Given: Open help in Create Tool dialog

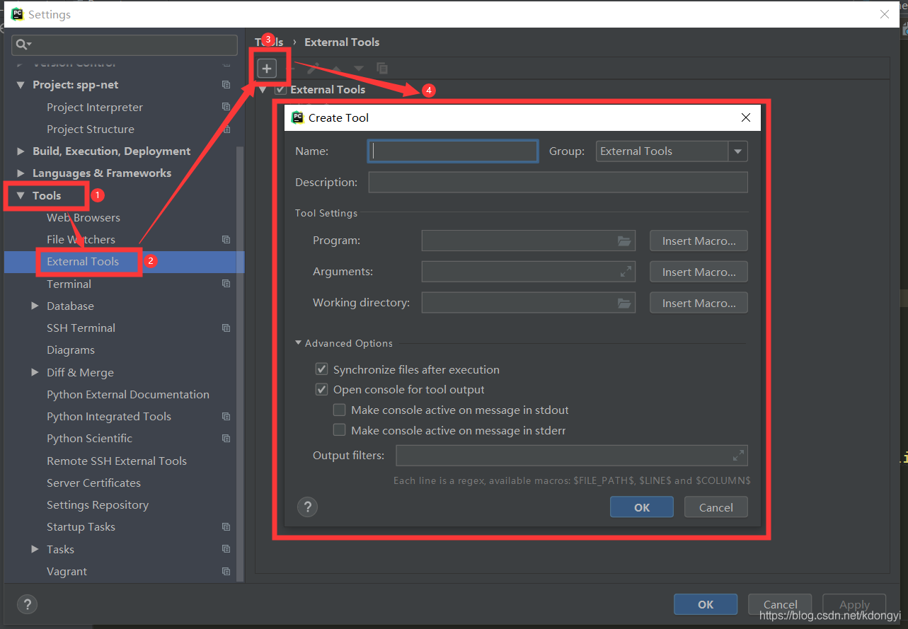Looking at the screenshot, I should [x=307, y=507].
